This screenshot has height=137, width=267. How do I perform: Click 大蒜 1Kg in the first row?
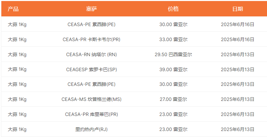click(17, 25)
